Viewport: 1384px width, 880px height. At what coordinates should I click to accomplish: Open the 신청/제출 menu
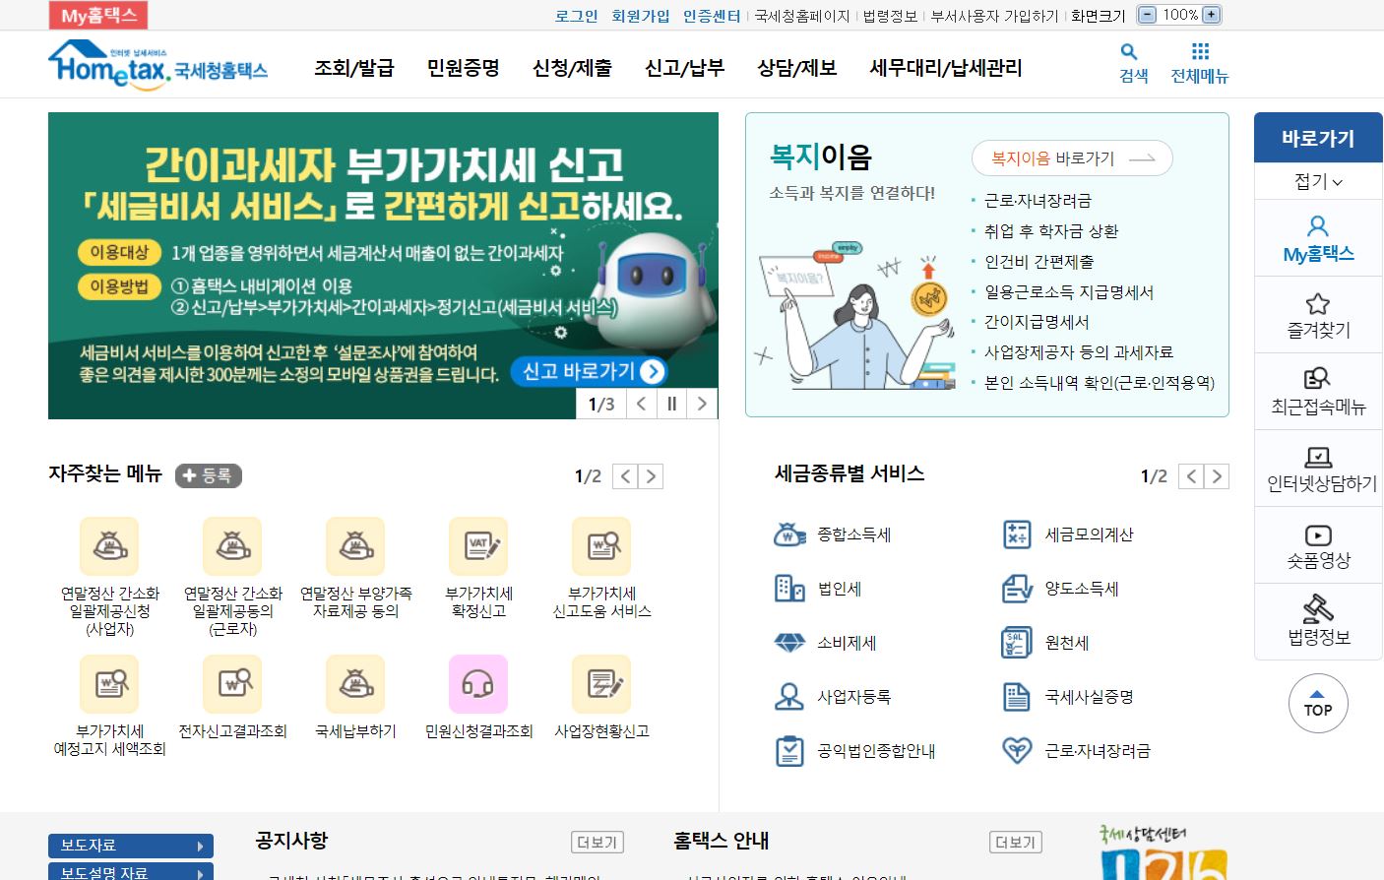[x=572, y=68]
